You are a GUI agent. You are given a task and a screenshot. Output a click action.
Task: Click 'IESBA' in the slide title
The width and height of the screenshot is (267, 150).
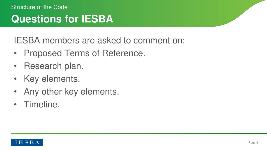click(97, 19)
